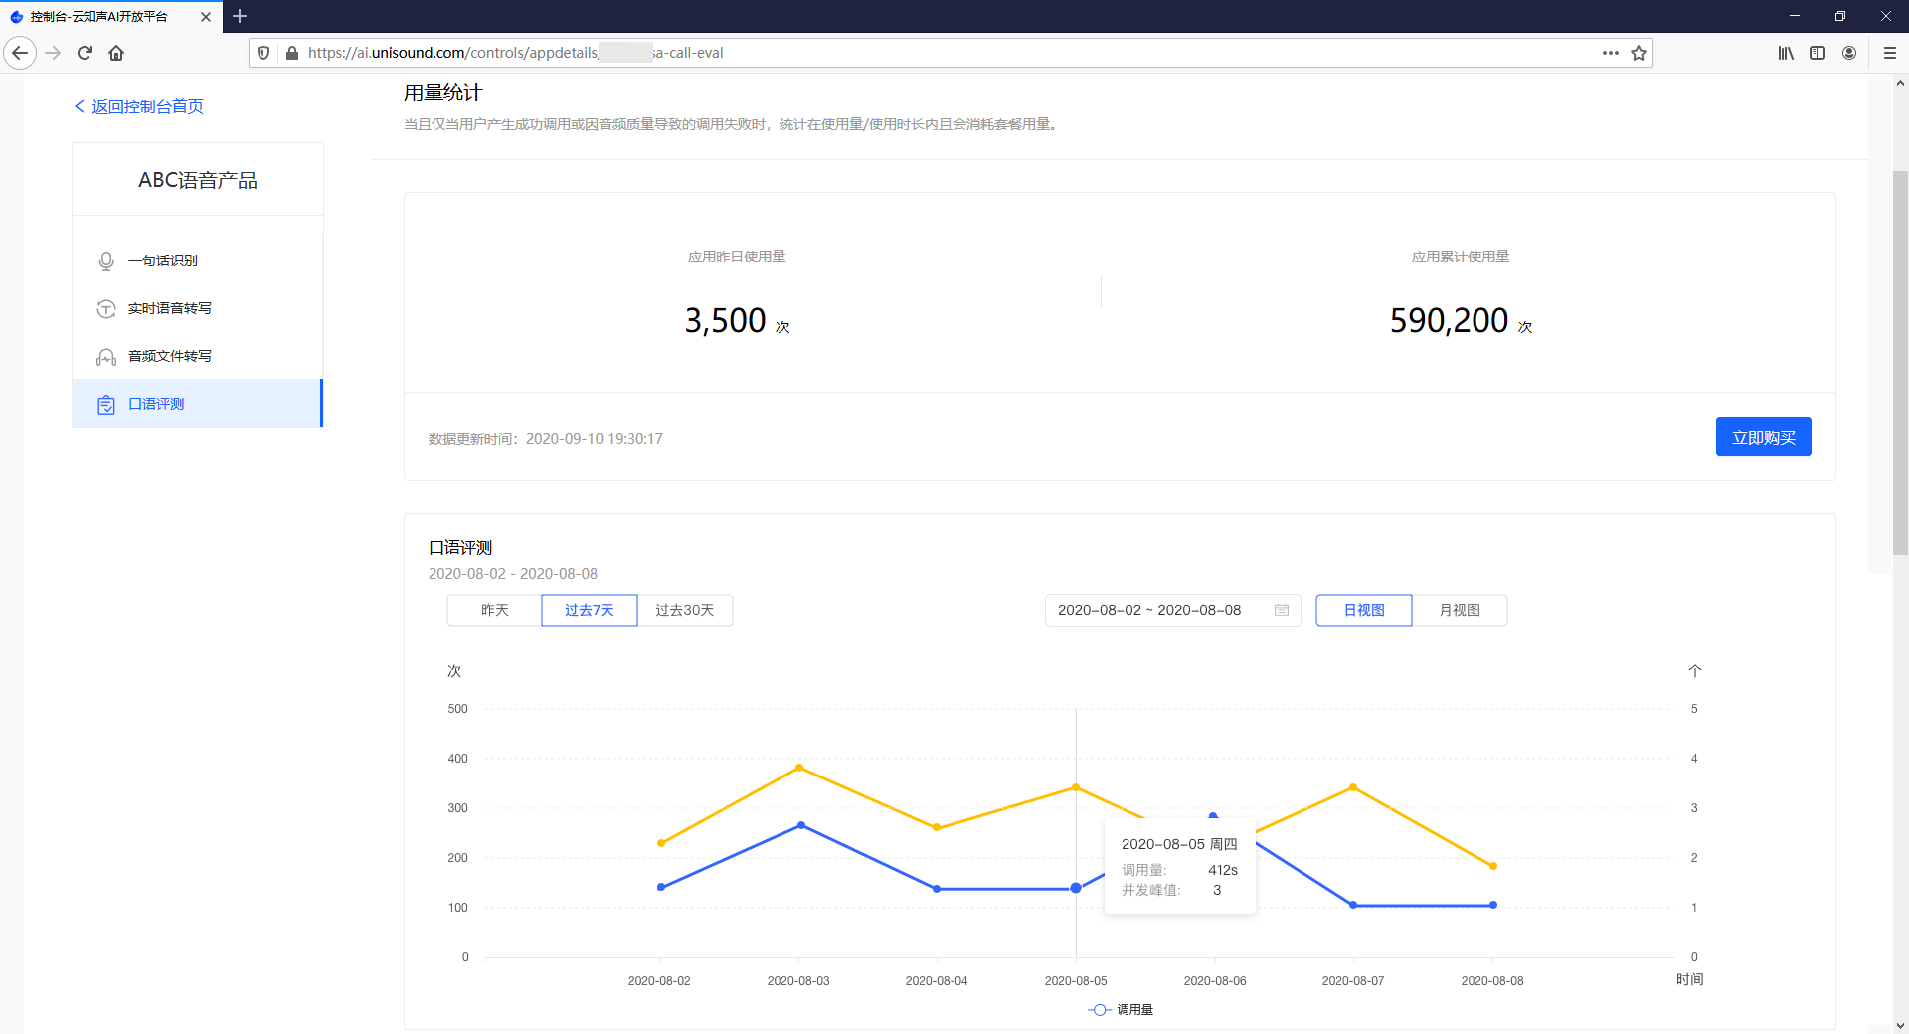1909x1034 pixels.
Task: Switch chart to 日视图
Action: tap(1363, 610)
